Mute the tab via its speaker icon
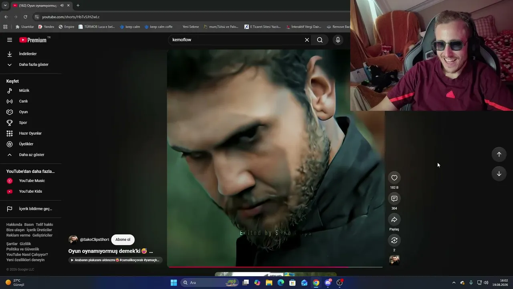Viewport: 513px width, 289px height. 62,6
